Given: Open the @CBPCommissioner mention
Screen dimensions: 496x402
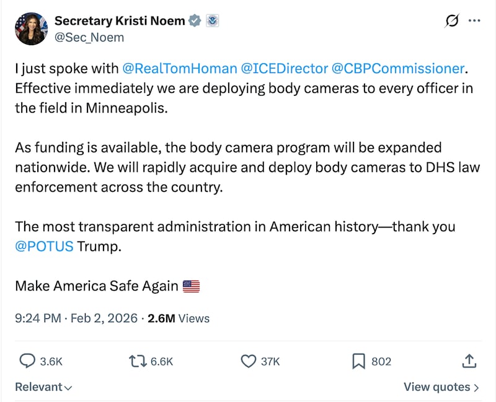Looking at the screenshot, I should coord(401,68).
